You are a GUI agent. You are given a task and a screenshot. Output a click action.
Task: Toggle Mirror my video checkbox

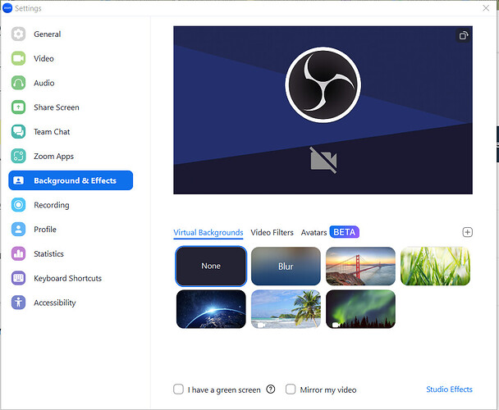pos(291,389)
